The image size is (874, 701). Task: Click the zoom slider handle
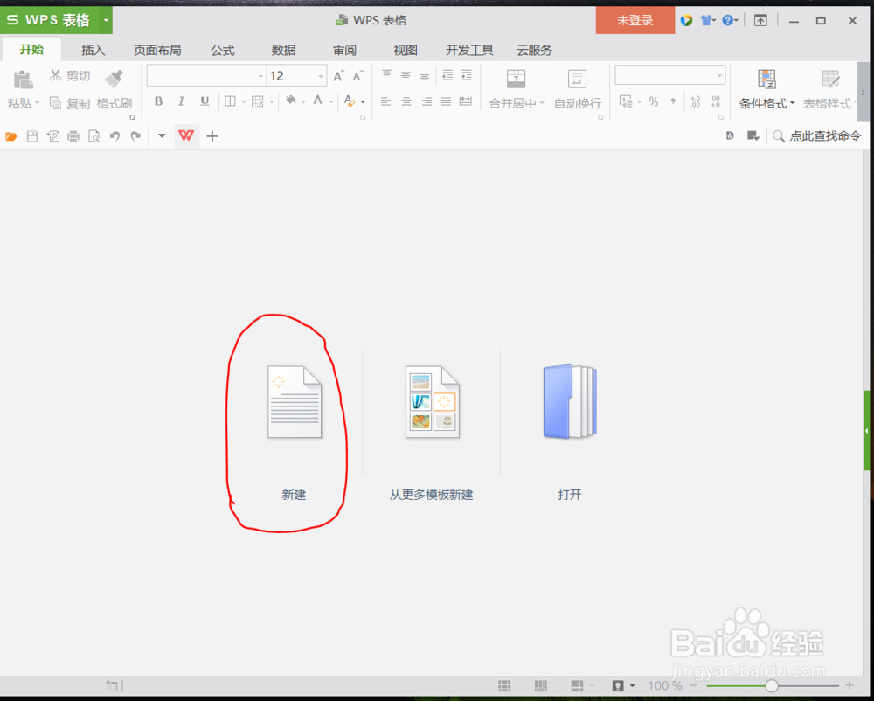tap(772, 686)
